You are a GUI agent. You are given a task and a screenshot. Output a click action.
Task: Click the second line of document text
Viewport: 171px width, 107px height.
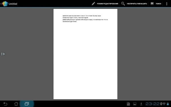tap(75, 18)
